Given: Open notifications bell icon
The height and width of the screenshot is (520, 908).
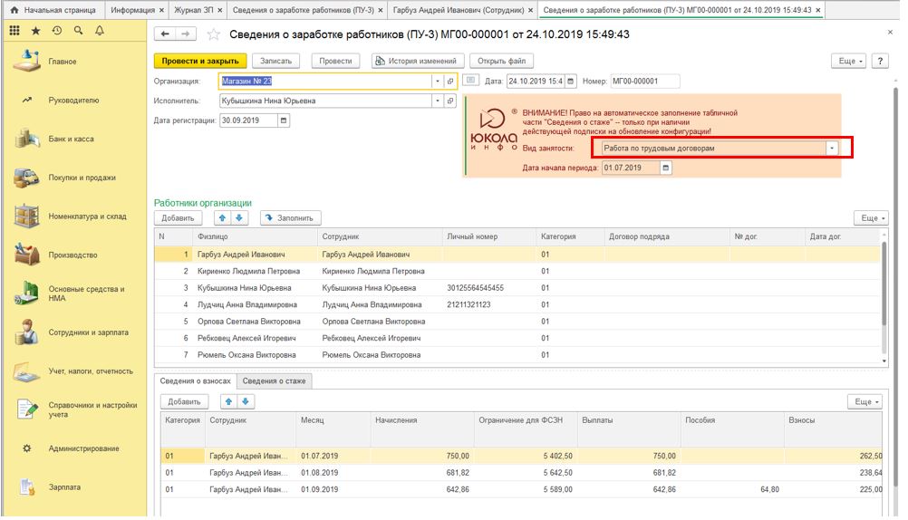Looking at the screenshot, I should tap(99, 31).
